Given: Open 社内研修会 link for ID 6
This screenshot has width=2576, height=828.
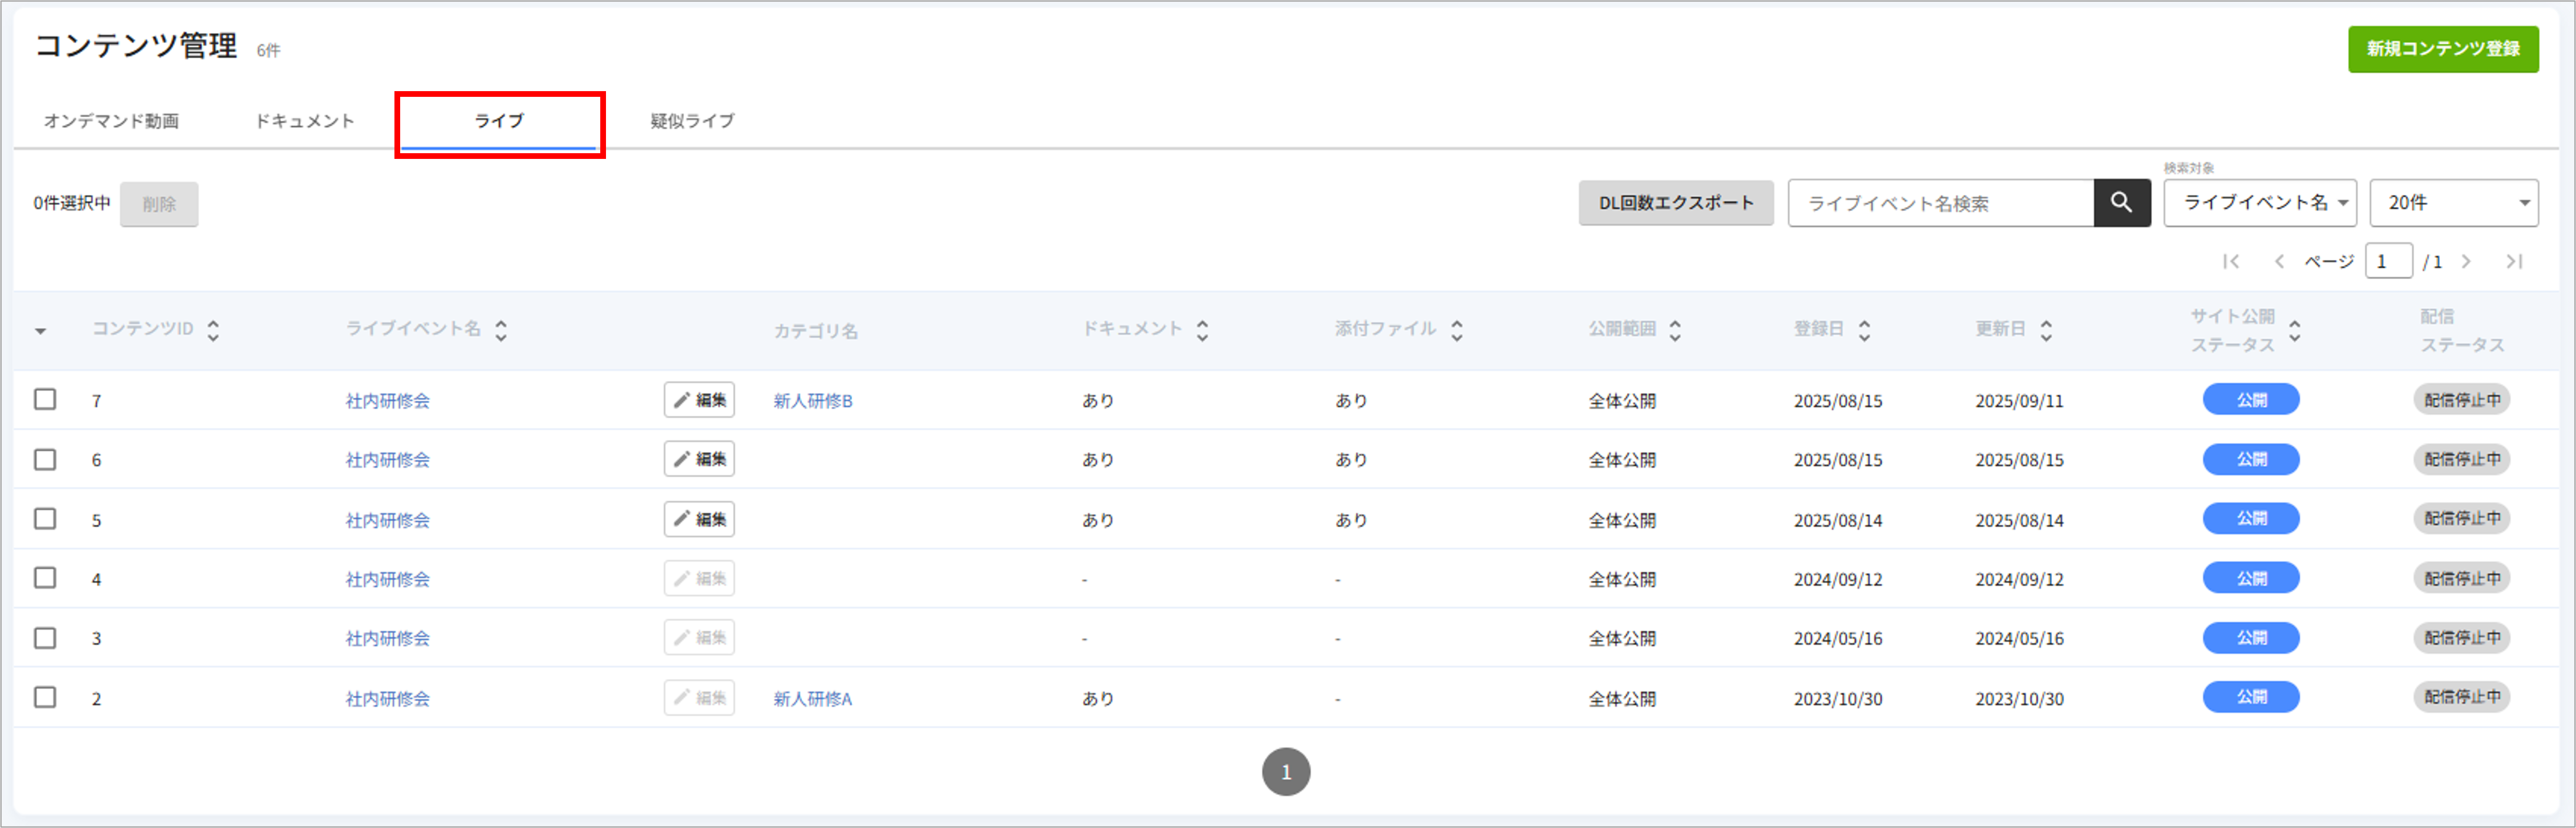Looking at the screenshot, I should point(388,460).
